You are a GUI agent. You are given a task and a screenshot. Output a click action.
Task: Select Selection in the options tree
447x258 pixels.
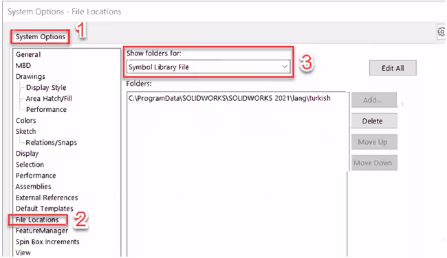[x=30, y=165]
